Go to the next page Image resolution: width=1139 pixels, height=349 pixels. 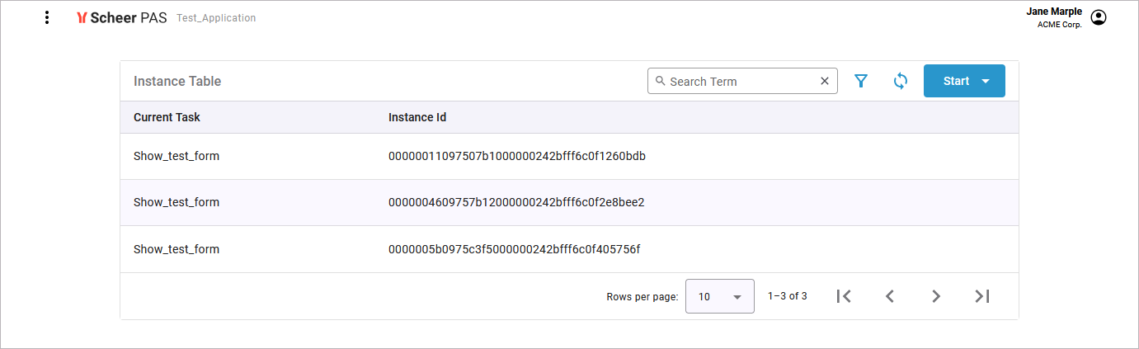point(935,296)
